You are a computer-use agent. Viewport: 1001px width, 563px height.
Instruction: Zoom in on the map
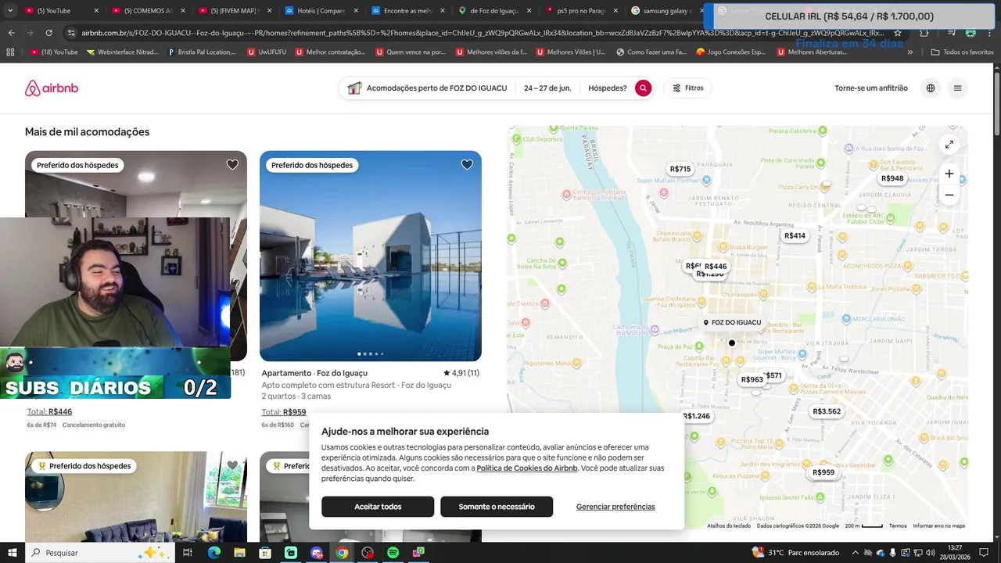pyautogui.click(x=949, y=174)
